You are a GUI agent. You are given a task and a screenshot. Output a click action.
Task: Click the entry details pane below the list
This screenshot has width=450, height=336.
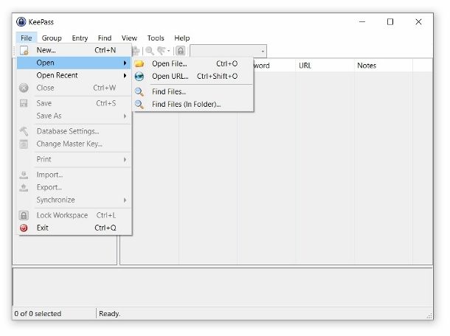click(x=223, y=287)
